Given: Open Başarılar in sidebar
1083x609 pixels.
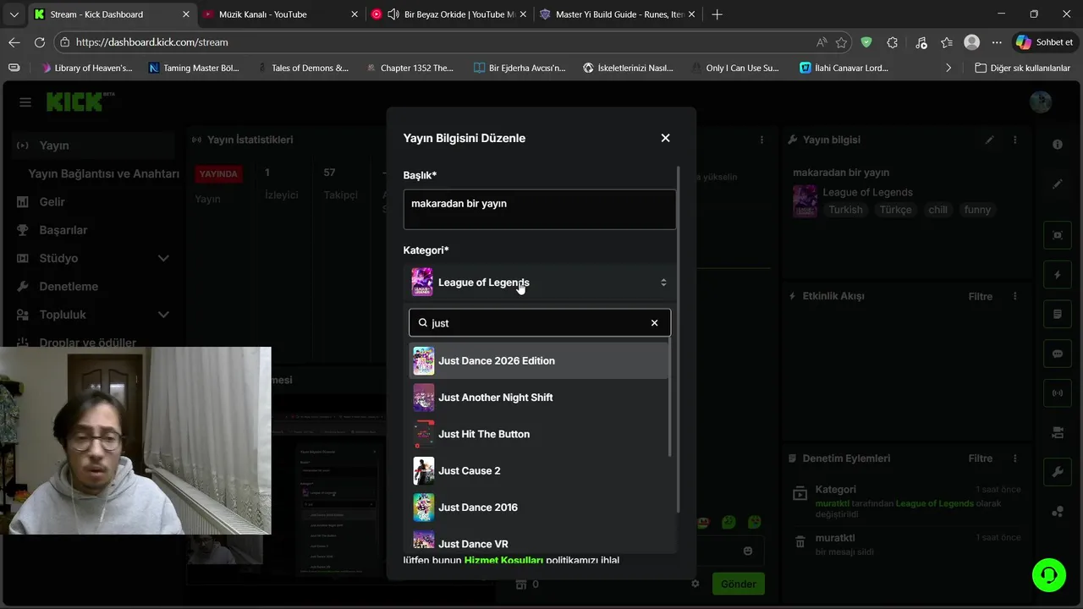Looking at the screenshot, I should pos(93,230).
